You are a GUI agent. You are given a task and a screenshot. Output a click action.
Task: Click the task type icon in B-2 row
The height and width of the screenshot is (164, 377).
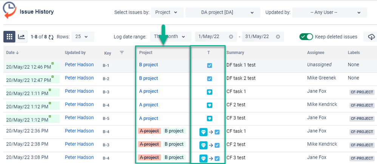click(x=209, y=78)
